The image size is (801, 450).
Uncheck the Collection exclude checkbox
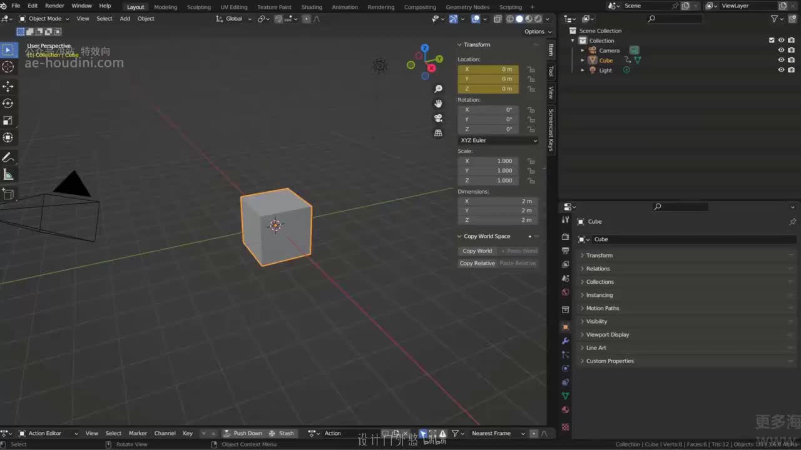coord(772,41)
